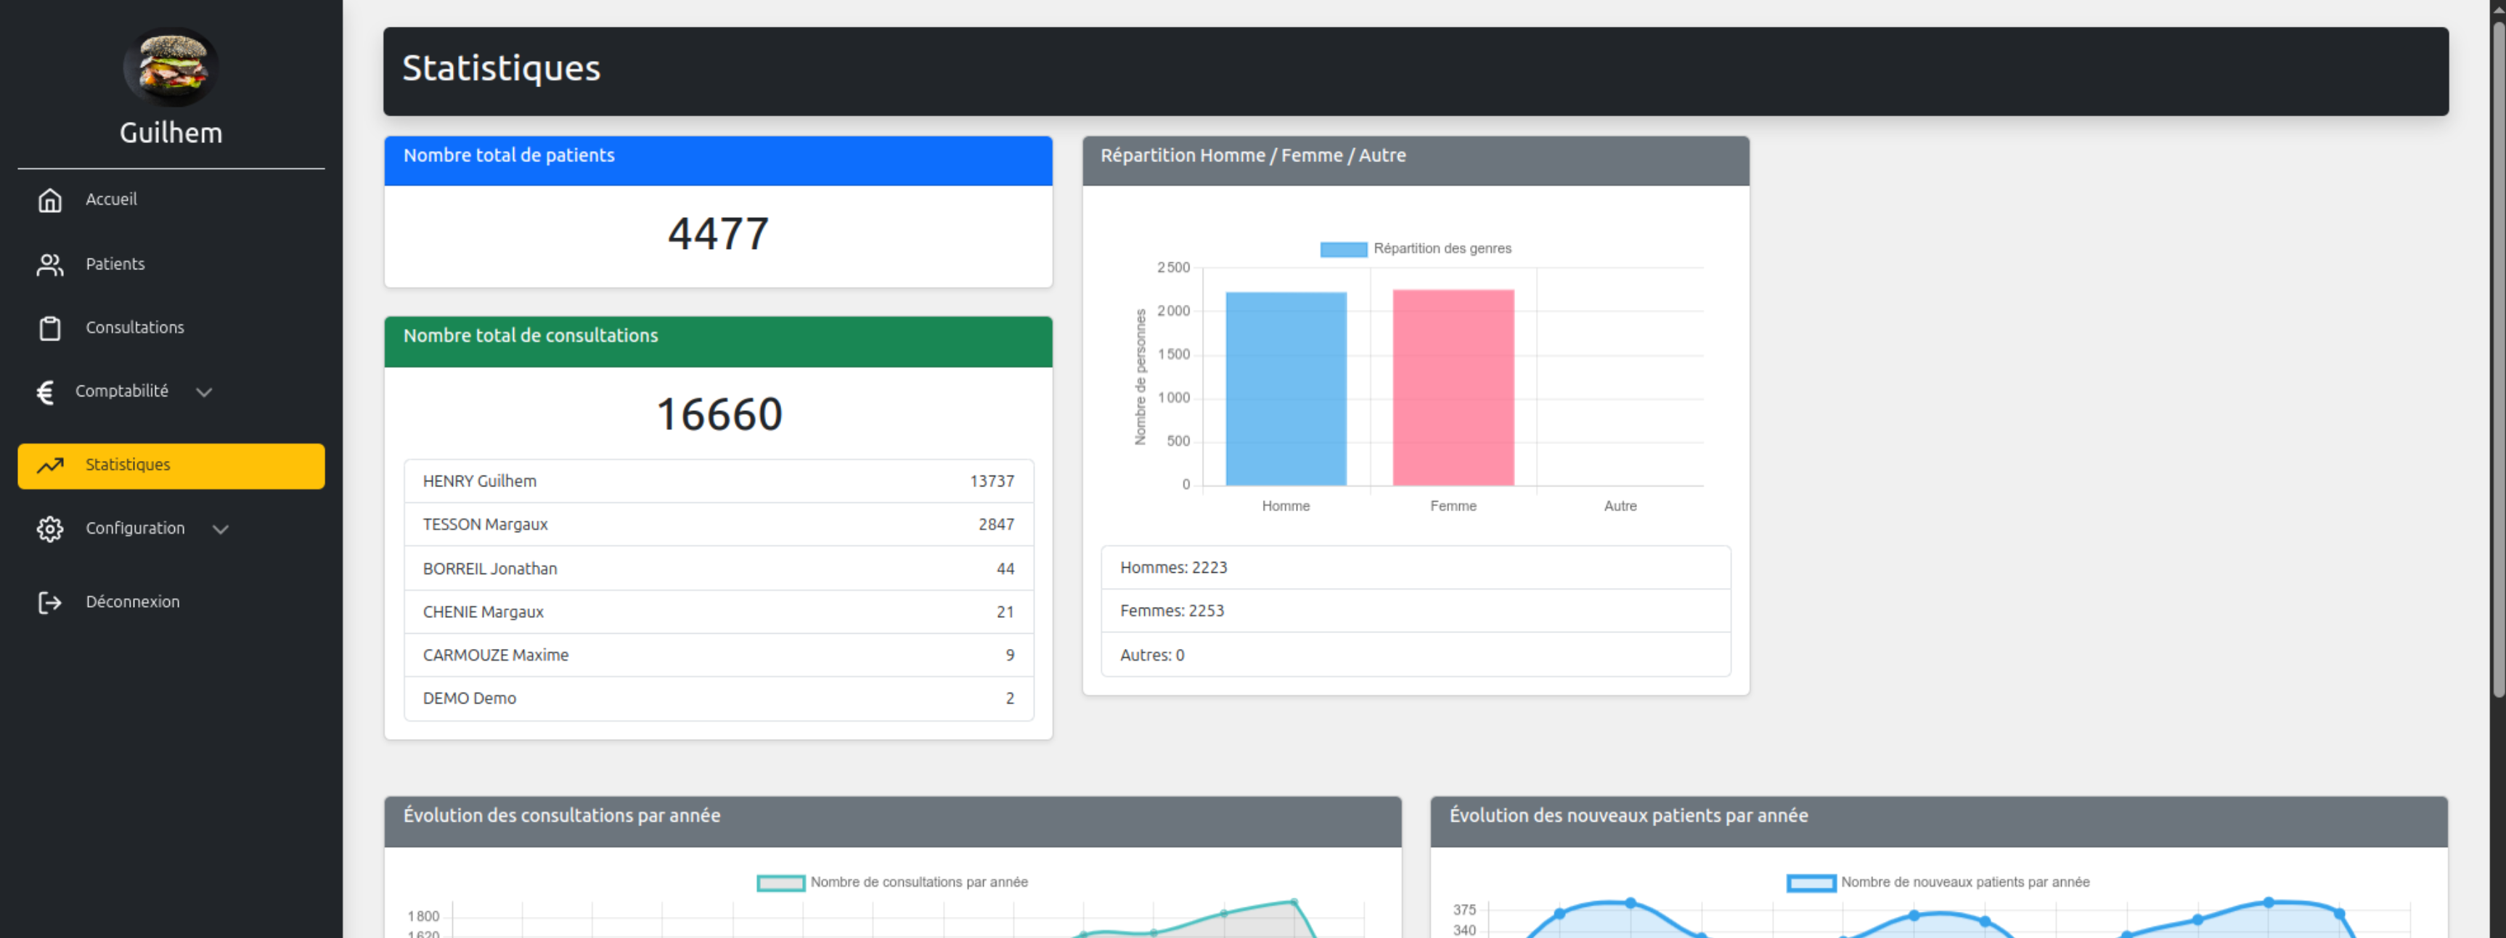Click the Déconnexion logout arrow icon
This screenshot has width=2506, height=938.
49,603
